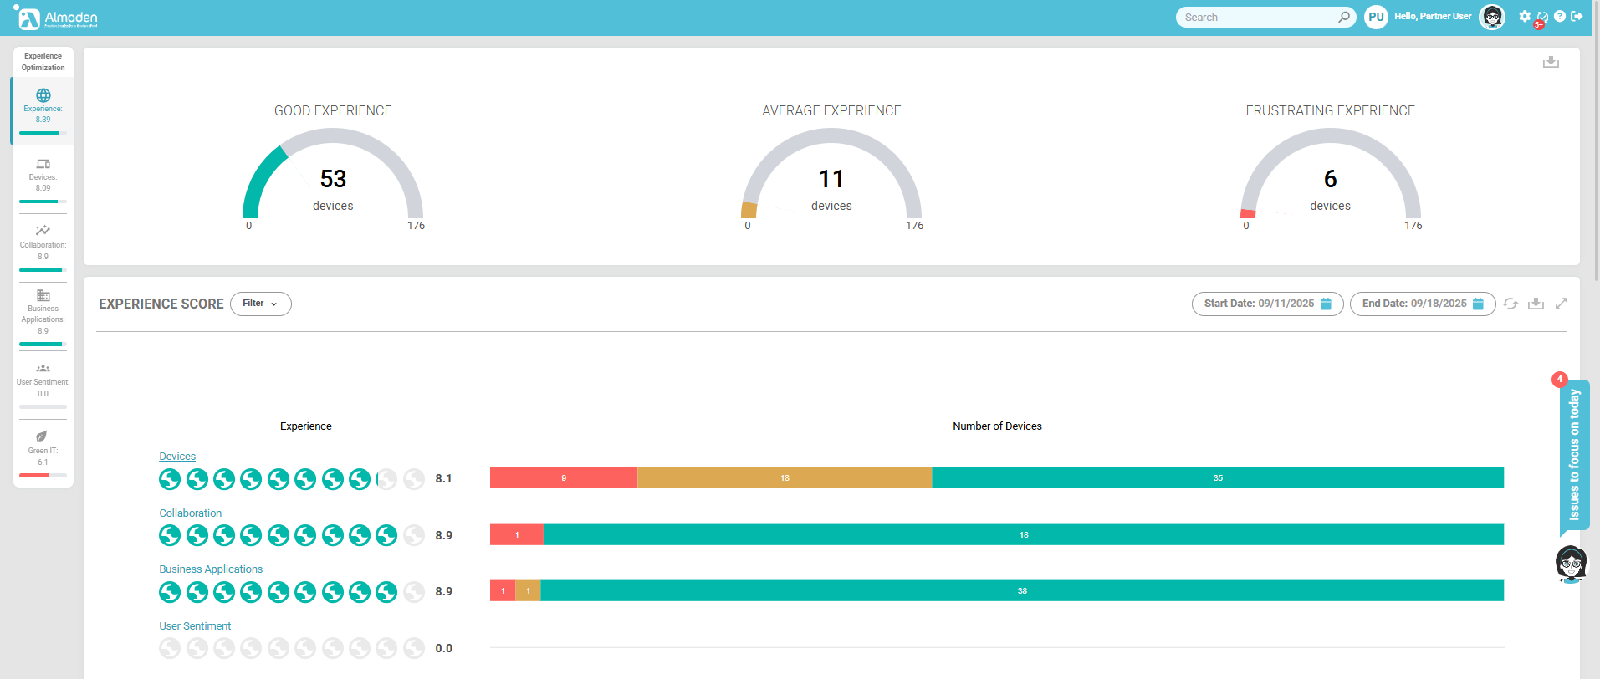Download the experience gauges summary panel
The width and height of the screenshot is (1600, 679).
pos(1551,62)
